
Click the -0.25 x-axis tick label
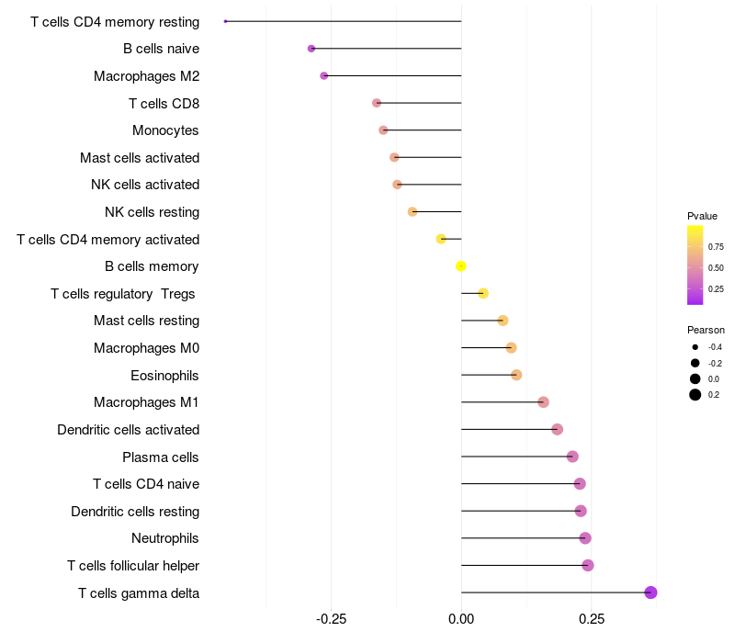[331, 618]
